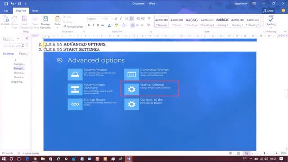This screenshot has width=288, height=162.
Task: Send feedback via the smiley face
Action: point(283,11)
